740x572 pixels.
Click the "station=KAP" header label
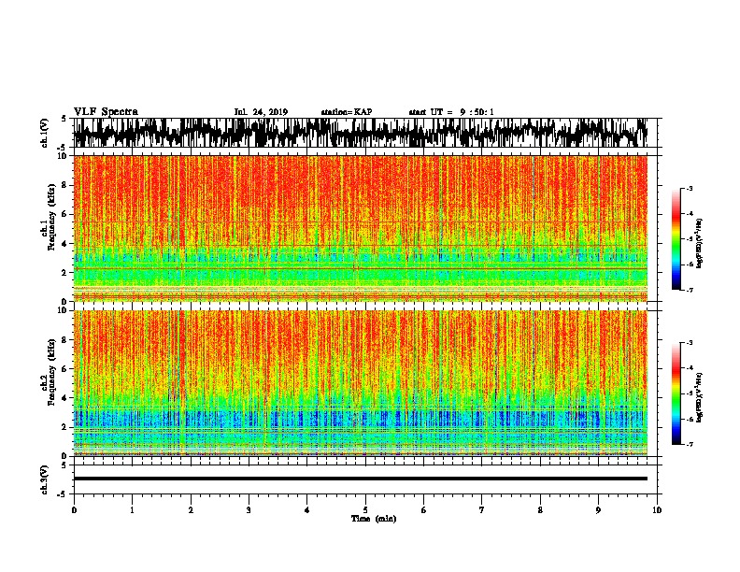point(347,112)
